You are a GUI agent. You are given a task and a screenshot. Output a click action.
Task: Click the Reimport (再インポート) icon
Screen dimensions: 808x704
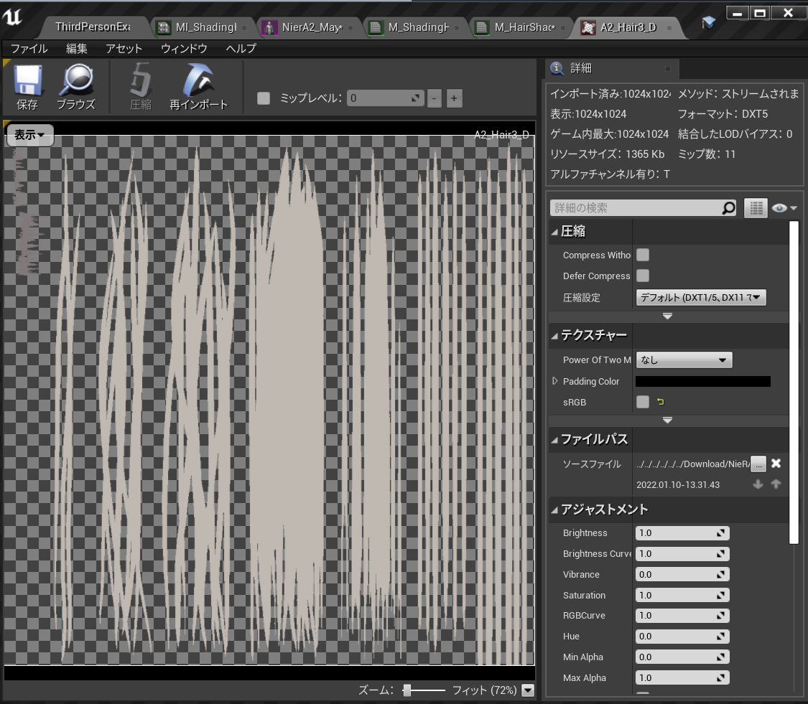click(198, 86)
